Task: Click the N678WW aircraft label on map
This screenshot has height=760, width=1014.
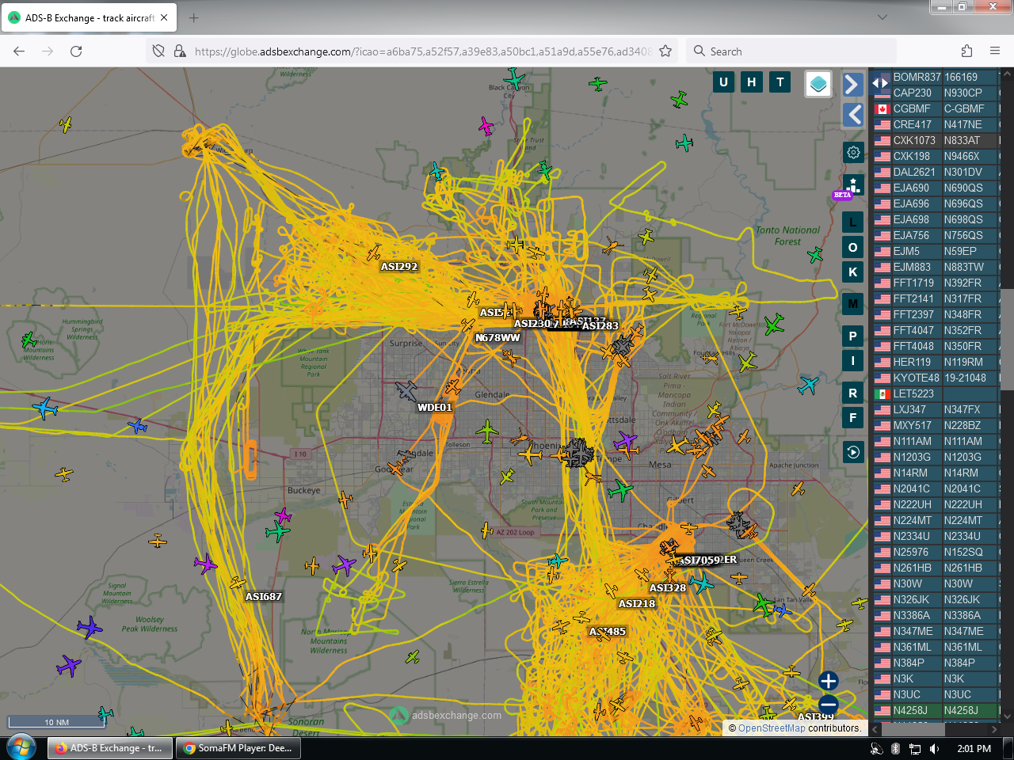Action: tap(497, 338)
